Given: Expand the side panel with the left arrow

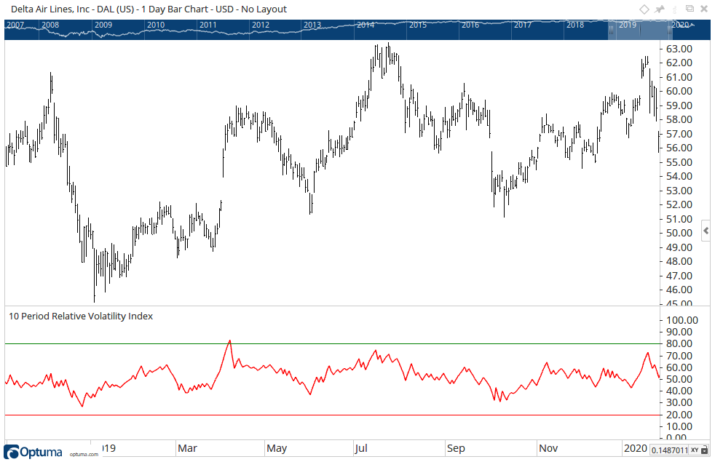Looking at the screenshot, I should 706,231.
